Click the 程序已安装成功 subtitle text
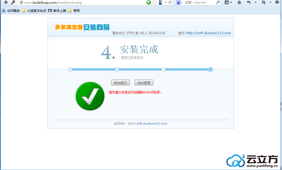 pos(132,58)
